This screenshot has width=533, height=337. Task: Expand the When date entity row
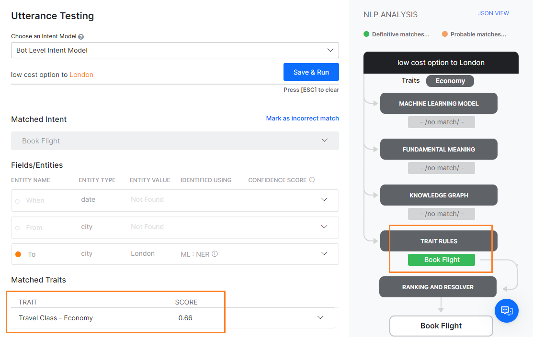tap(324, 199)
